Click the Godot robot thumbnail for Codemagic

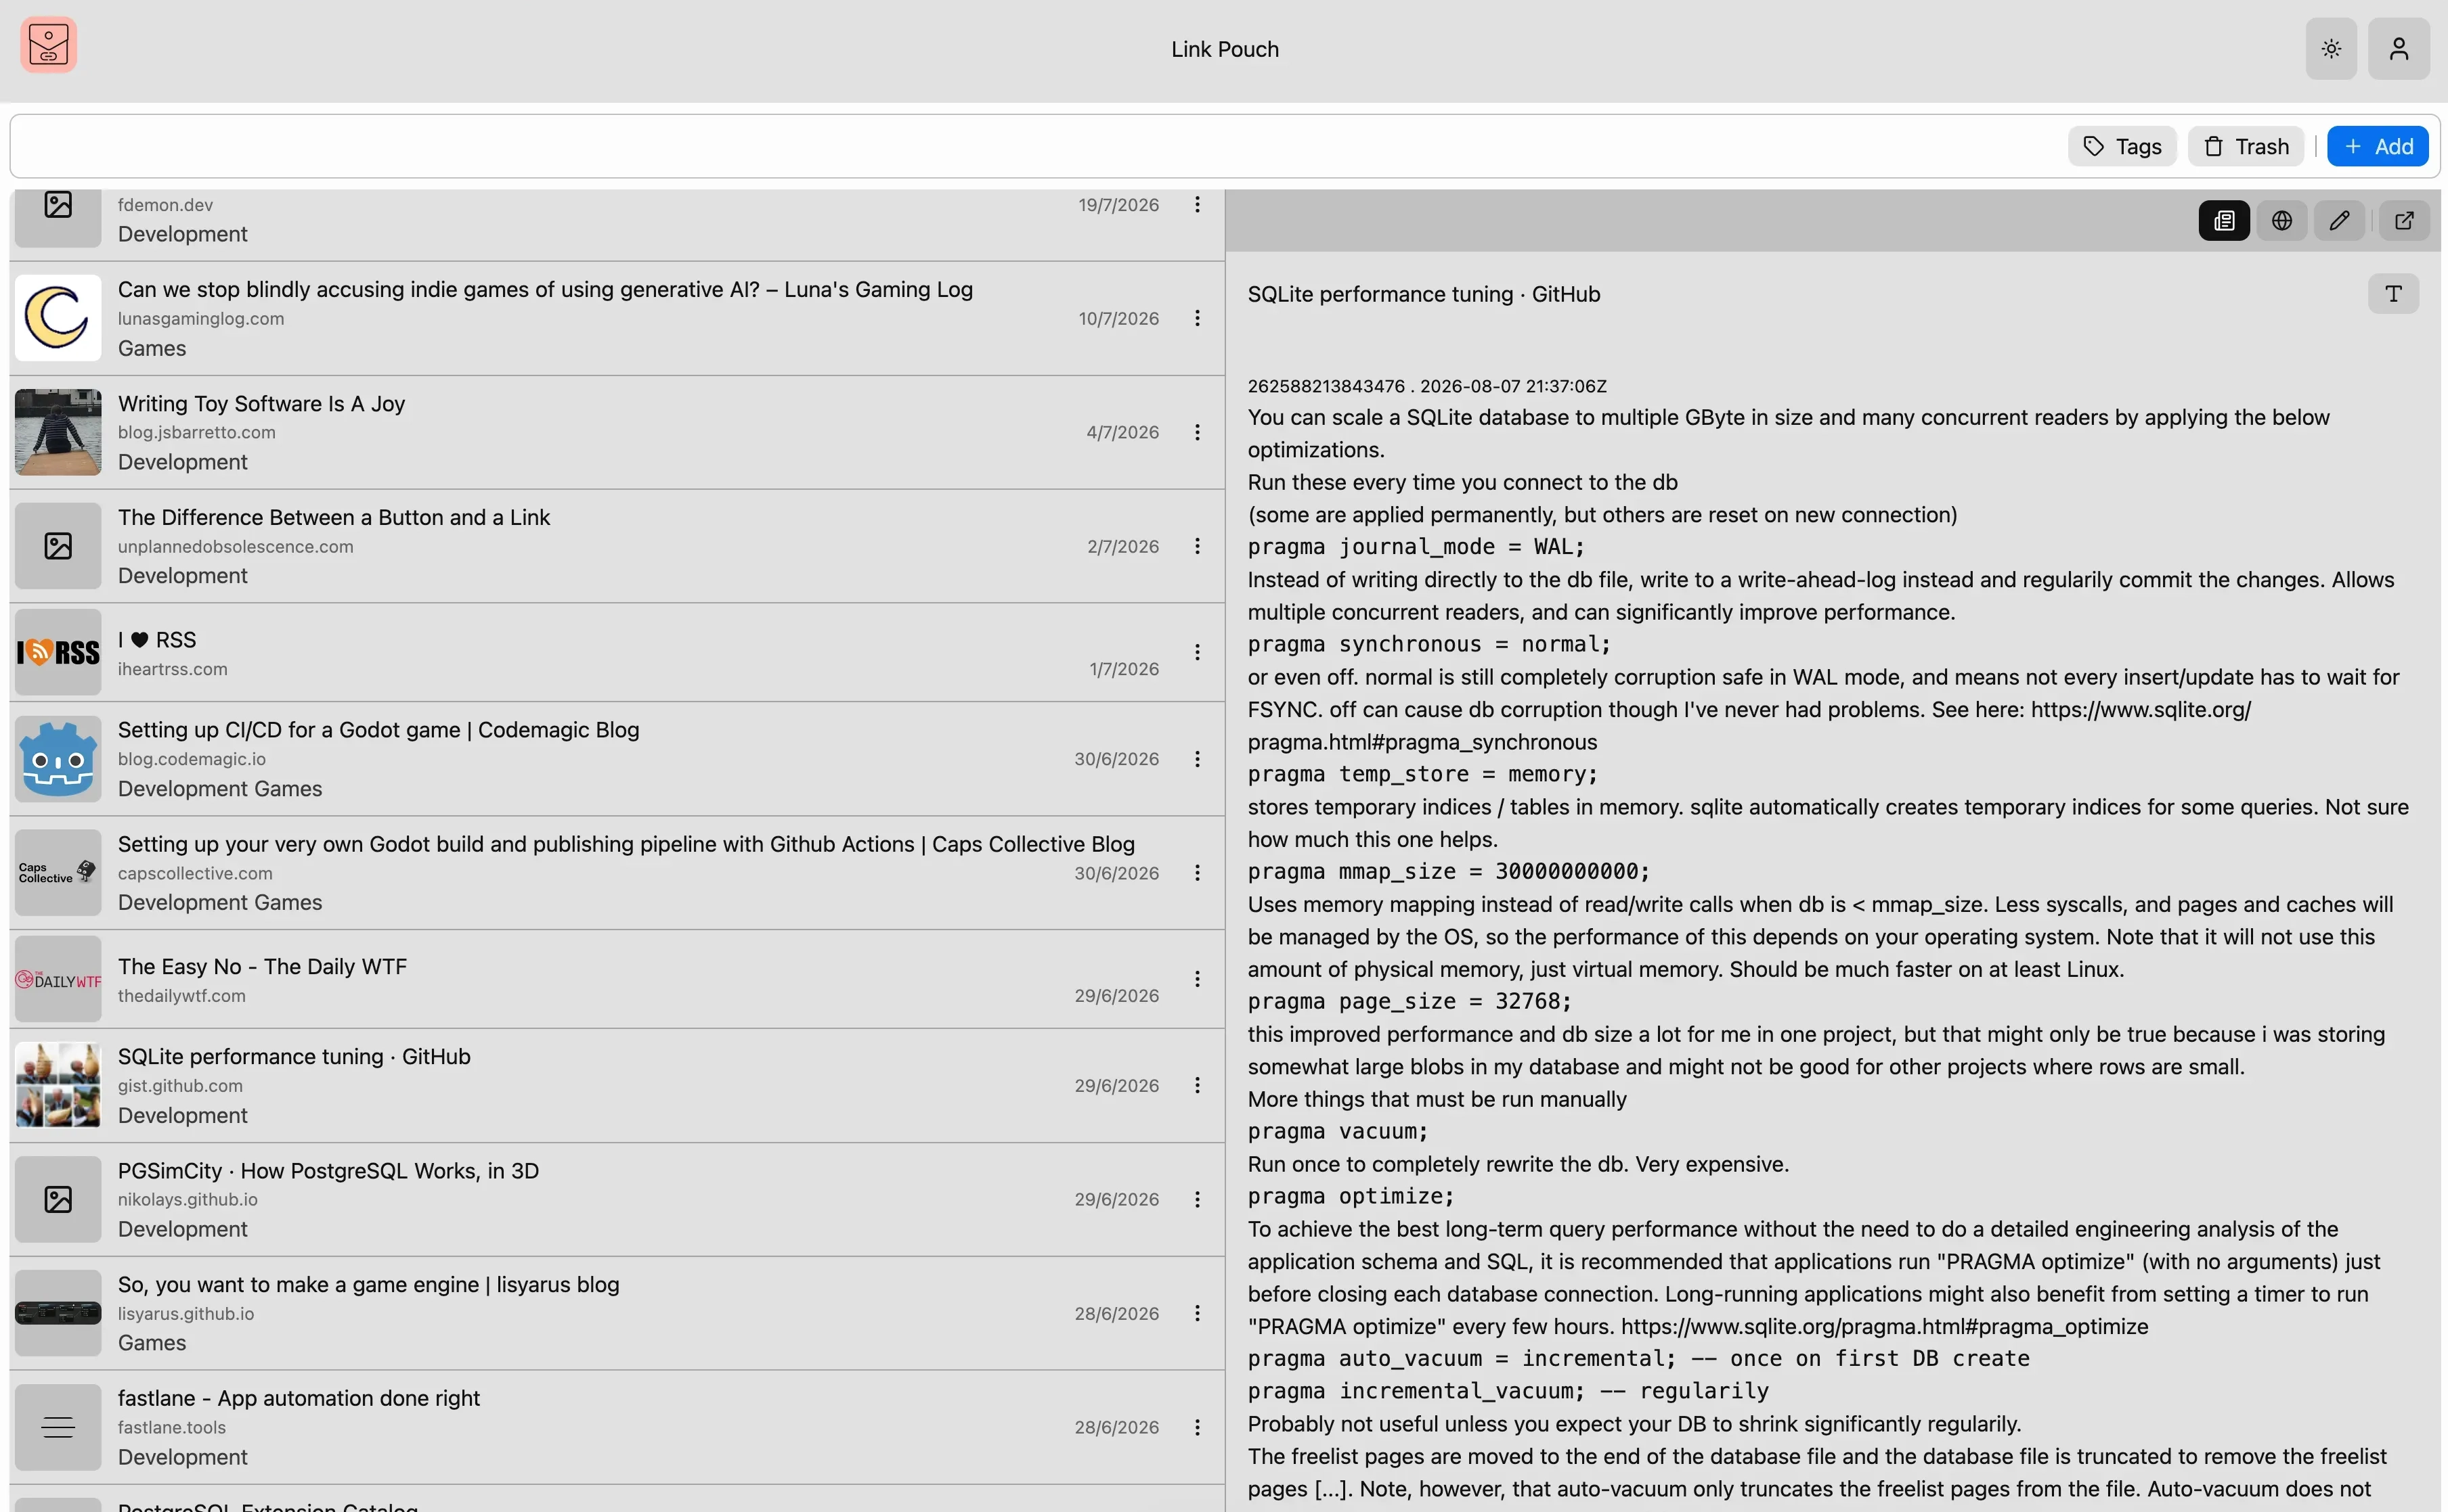pyautogui.click(x=58, y=759)
